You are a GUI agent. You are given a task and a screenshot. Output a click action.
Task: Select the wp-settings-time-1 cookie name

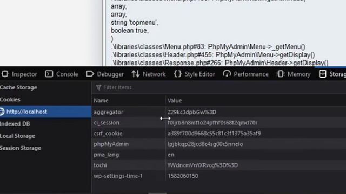pyautogui.click(x=118, y=176)
